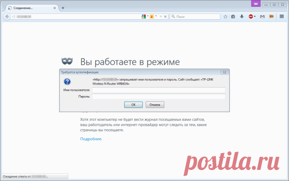
Task: Click the 'Вы работаете в режиме' heading
Action: point(130,62)
